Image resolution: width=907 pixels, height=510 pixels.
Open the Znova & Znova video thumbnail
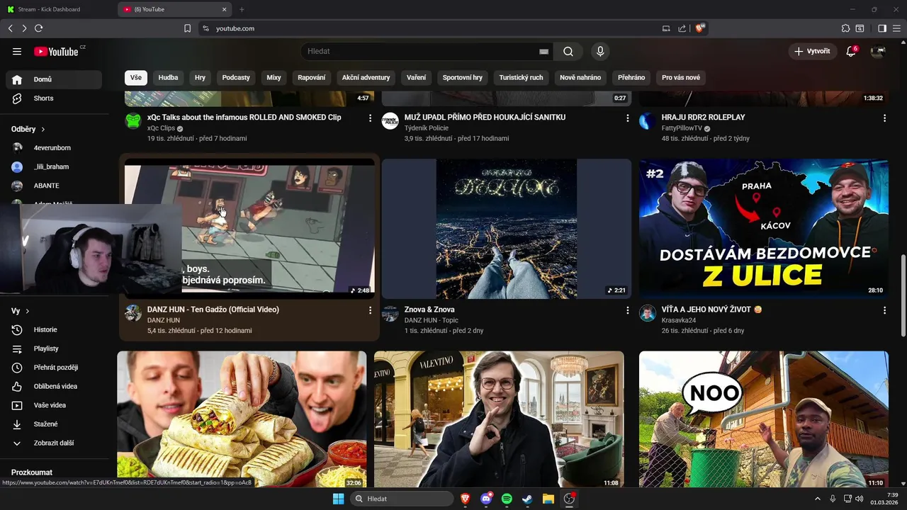(x=507, y=229)
